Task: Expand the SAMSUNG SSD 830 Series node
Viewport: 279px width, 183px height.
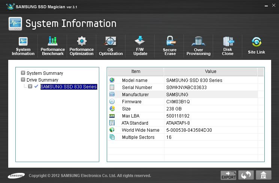Action: click(x=30, y=86)
